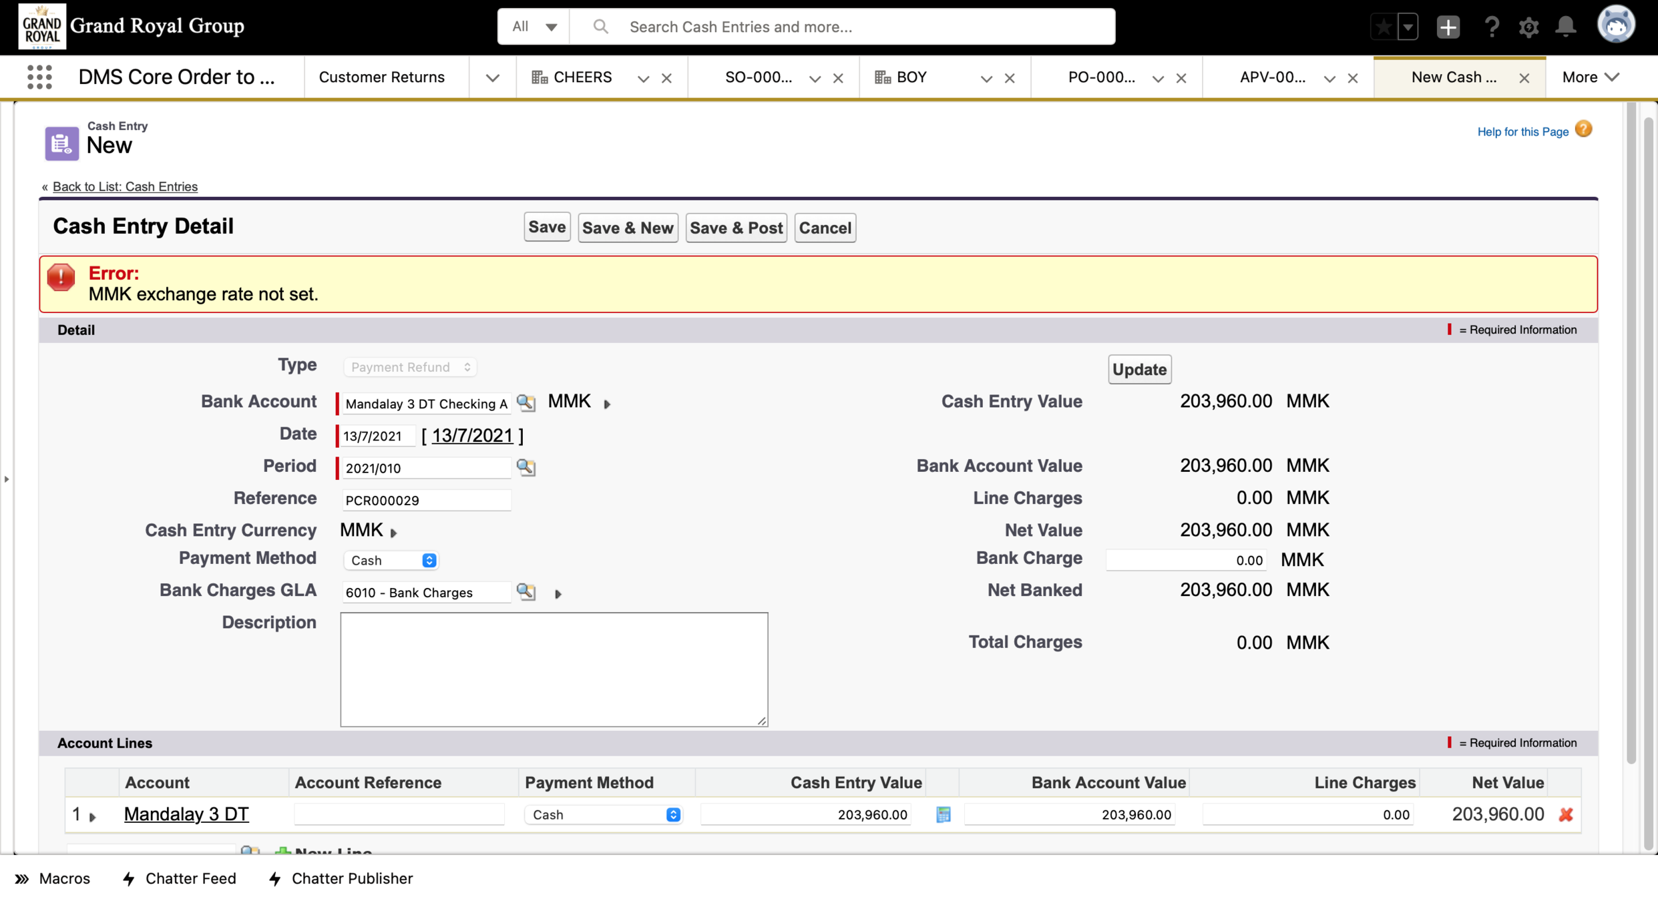Image resolution: width=1658 pixels, height=901 pixels.
Task: Click the calculator icon in account line
Action: click(943, 814)
